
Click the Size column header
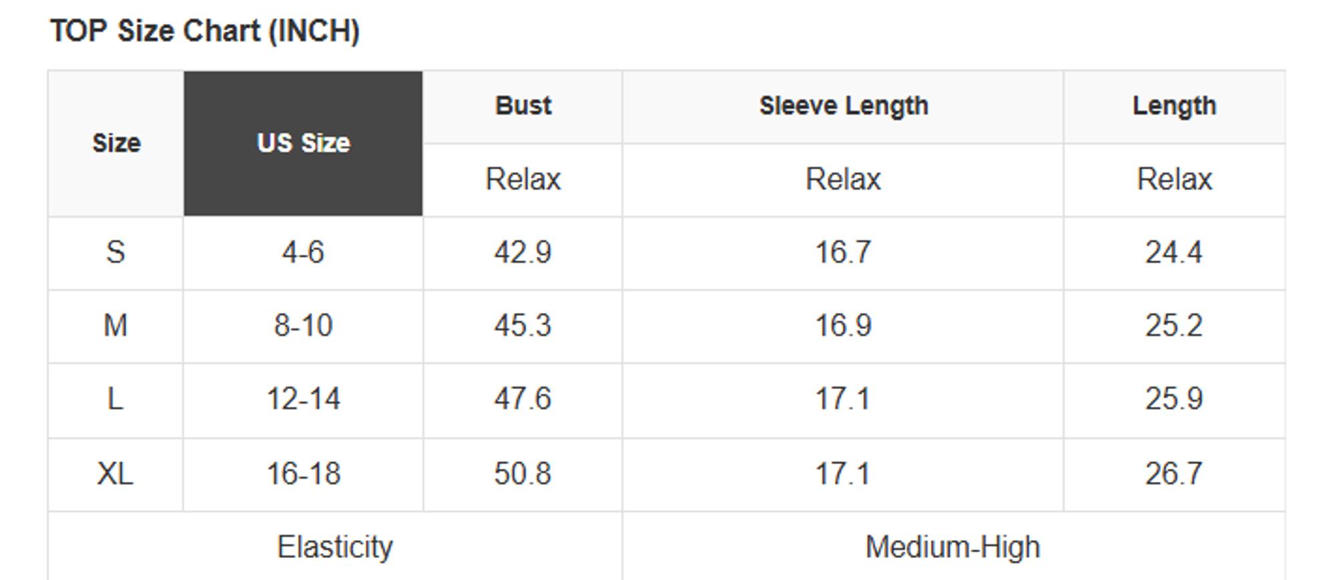point(116,143)
